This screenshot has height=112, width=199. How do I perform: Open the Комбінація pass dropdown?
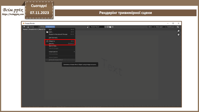171,27
